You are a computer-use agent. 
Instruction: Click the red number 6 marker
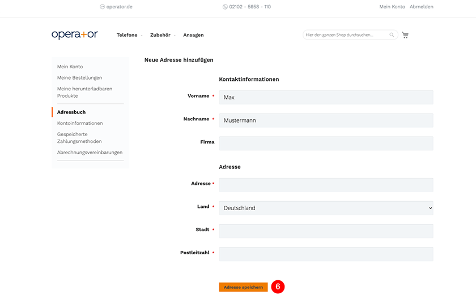pos(278,286)
